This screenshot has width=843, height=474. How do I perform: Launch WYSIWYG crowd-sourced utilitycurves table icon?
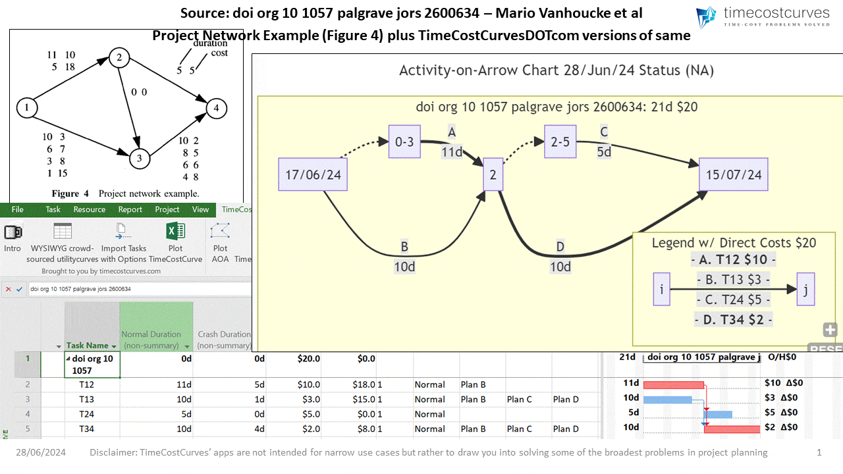[63, 231]
